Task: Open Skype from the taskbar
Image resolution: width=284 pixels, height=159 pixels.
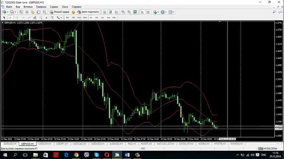Action: point(97,155)
